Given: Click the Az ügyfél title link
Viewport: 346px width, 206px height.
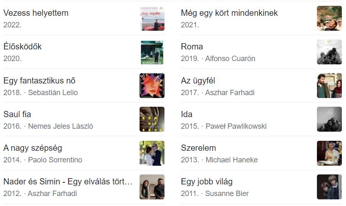Looking at the screenshot, I should [198, 81].
